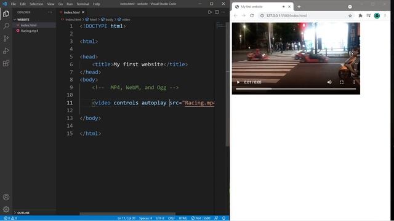Reload the browser page

252,15
